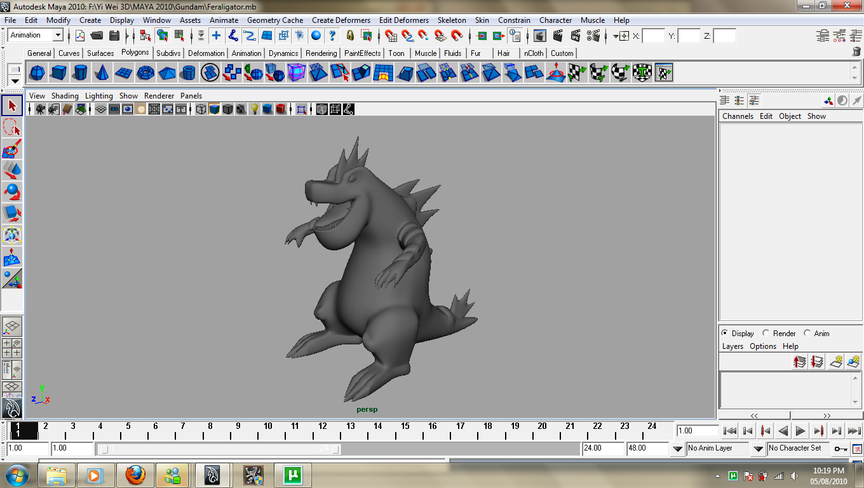This screenshot has width=864, height=488.
Task: Toggle wireframe display in viewport toolbar
Action: tap(201, 109)
